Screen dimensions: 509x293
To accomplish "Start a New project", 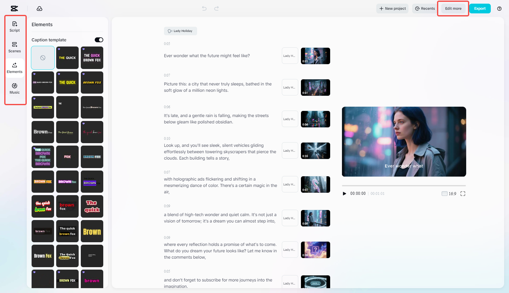I will [x=392, y=8].
